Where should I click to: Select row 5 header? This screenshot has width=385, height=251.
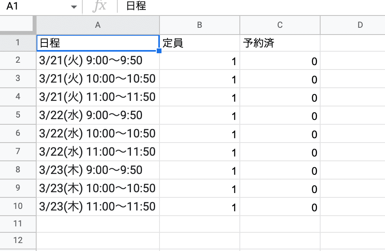click(x=18, y=115)
